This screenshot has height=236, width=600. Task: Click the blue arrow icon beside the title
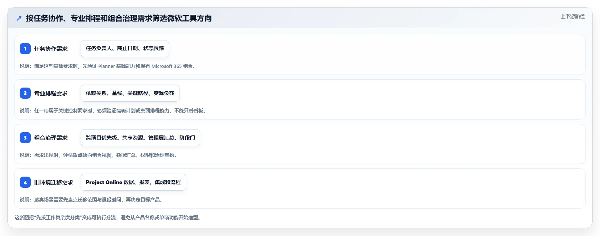click(19, 18)
